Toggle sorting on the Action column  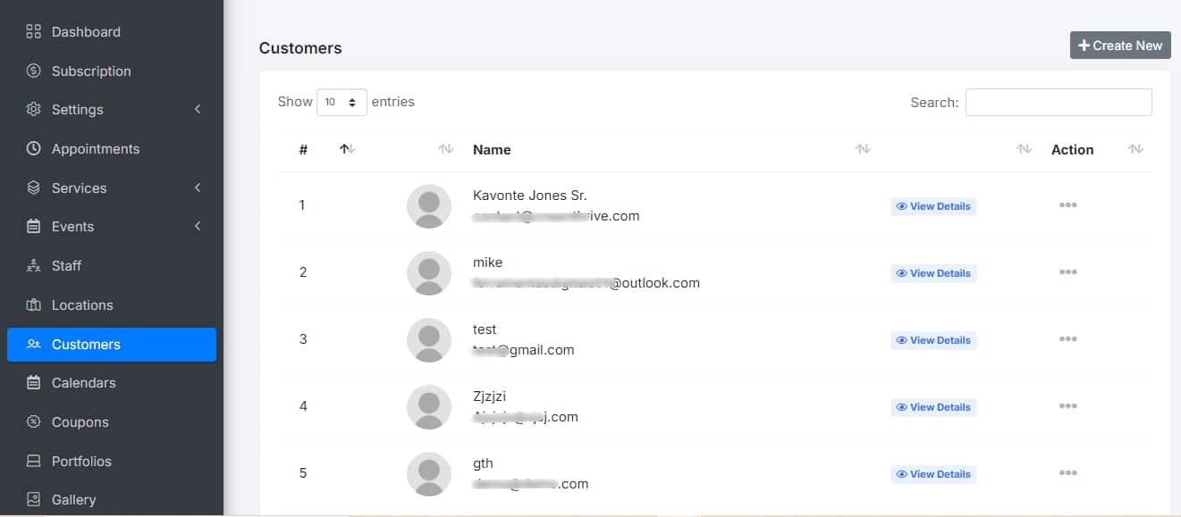click(x=1135, y=149)
